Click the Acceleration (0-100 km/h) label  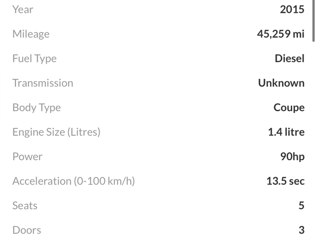73,181
